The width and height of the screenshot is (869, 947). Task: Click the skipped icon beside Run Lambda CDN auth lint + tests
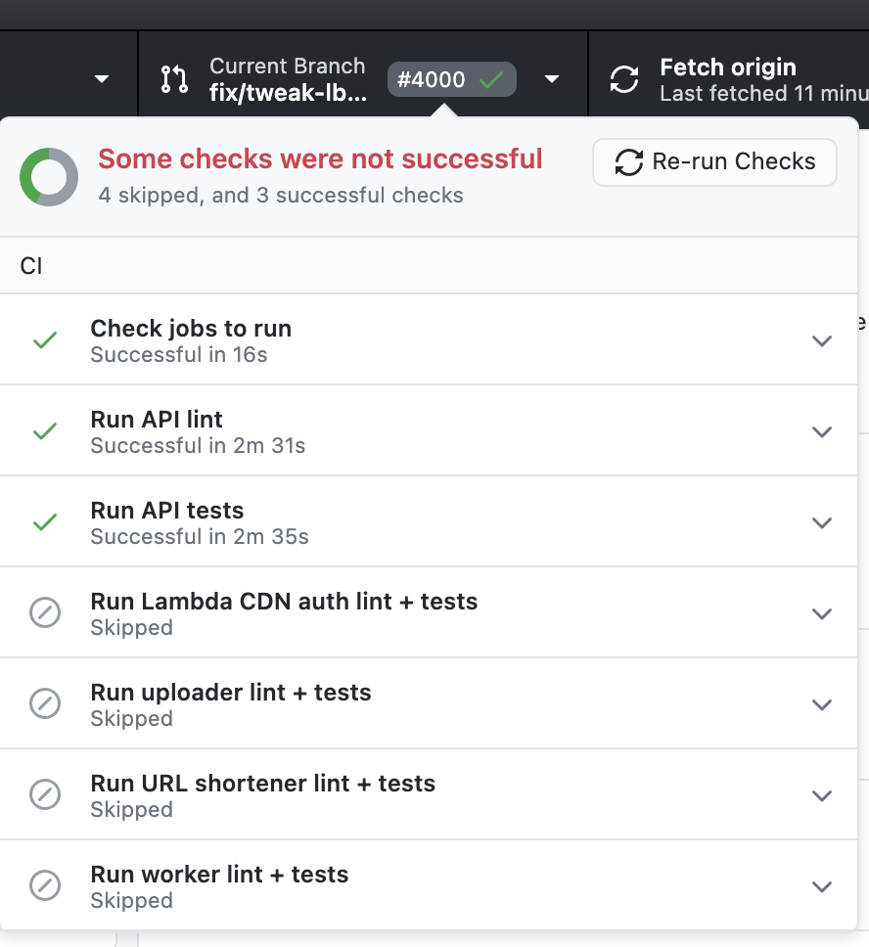coord(44,612)
